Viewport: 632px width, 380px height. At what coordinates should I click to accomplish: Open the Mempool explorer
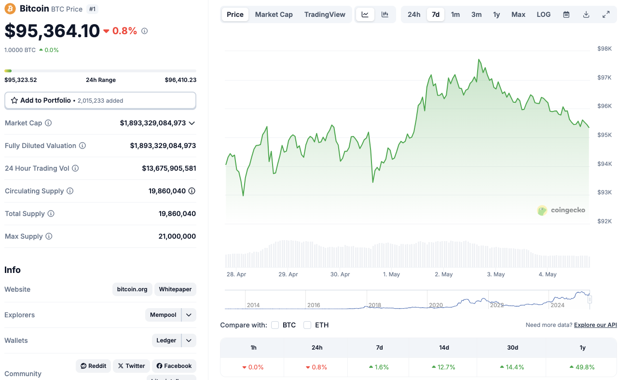pyautogui.click(x=163, y=315)
